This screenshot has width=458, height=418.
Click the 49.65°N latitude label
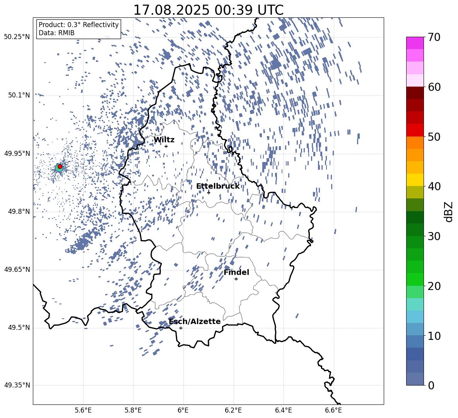point(17,269)
